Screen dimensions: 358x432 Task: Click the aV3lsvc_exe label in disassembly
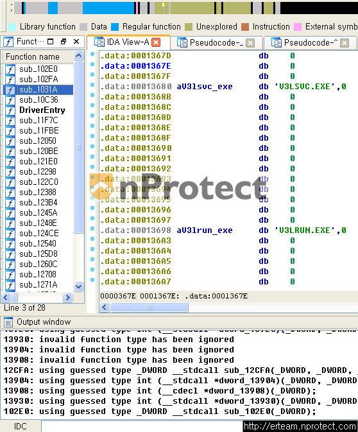coord(205,87)
